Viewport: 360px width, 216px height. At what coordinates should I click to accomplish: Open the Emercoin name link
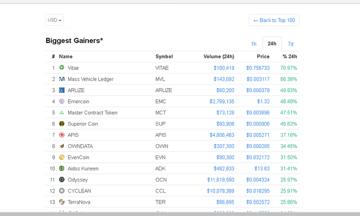coord(78,102)
